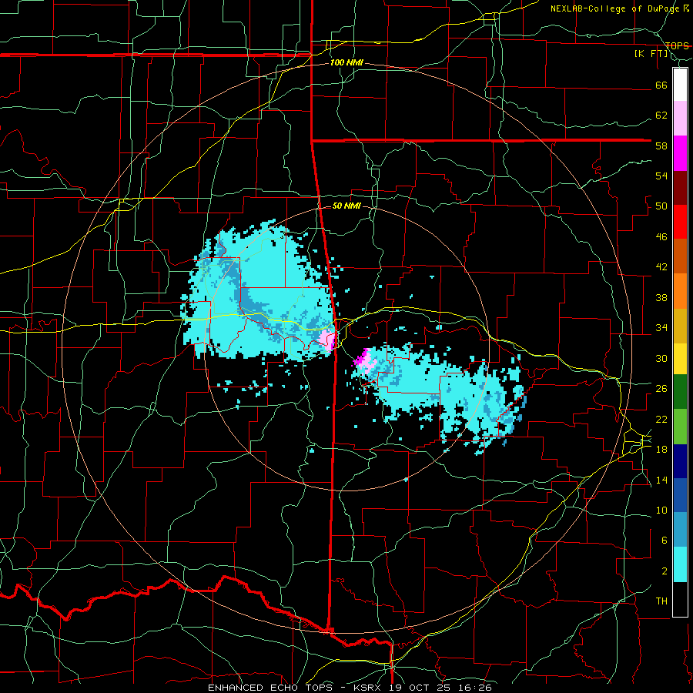Click the legend label "TH"
This screenshot has width=693, height=693.
661,601
